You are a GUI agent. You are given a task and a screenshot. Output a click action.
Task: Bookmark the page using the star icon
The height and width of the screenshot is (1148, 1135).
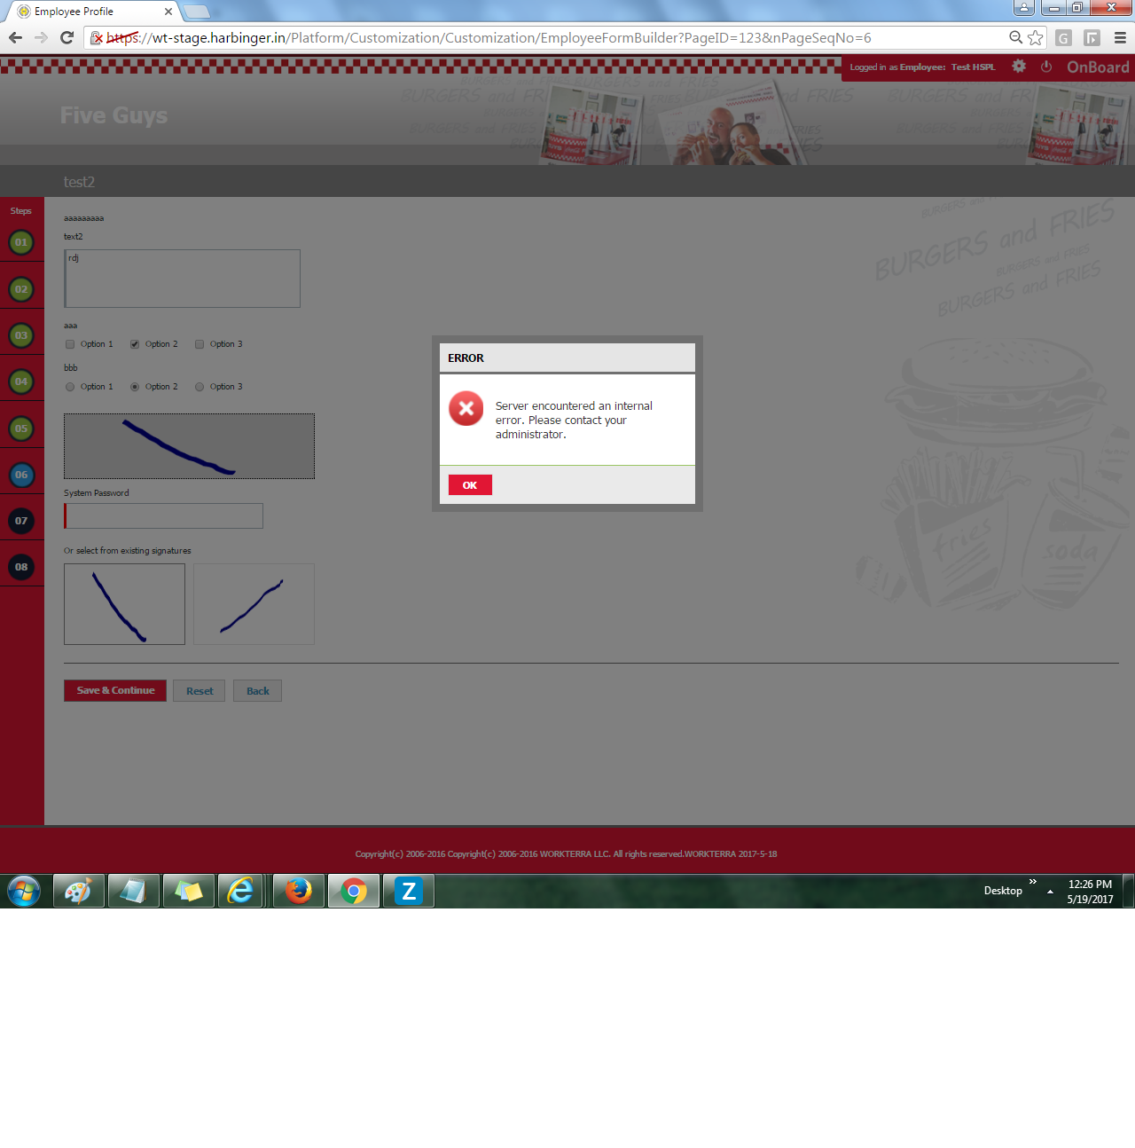[1035, 38]
